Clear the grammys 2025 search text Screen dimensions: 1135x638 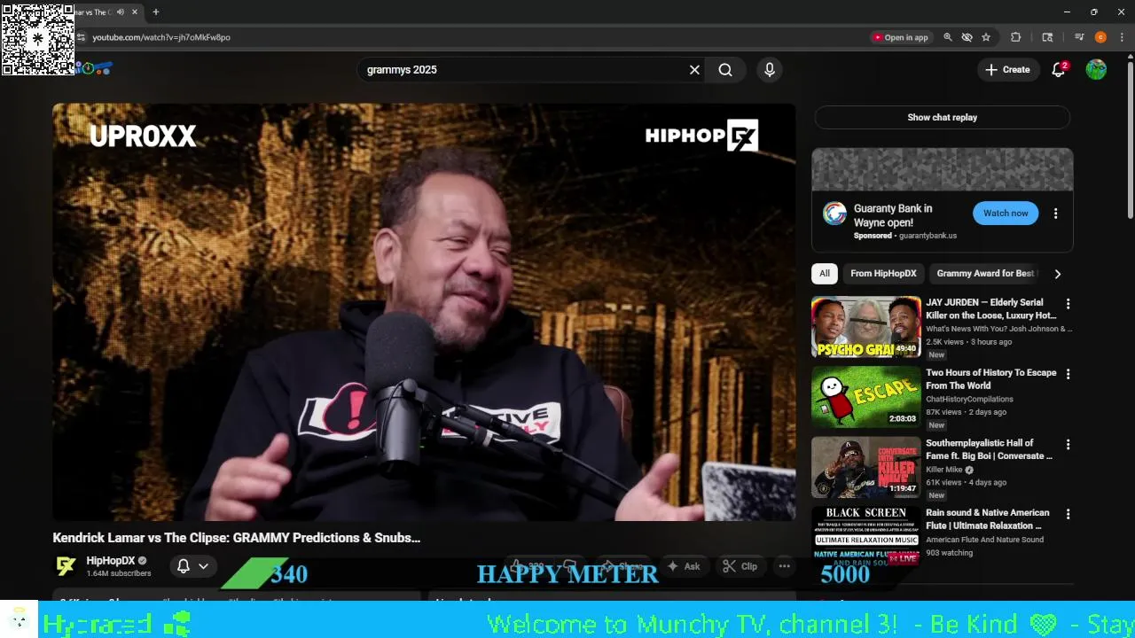click(694, 70)
